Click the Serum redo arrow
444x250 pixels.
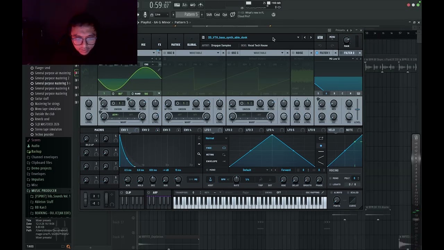pos(332,45)
